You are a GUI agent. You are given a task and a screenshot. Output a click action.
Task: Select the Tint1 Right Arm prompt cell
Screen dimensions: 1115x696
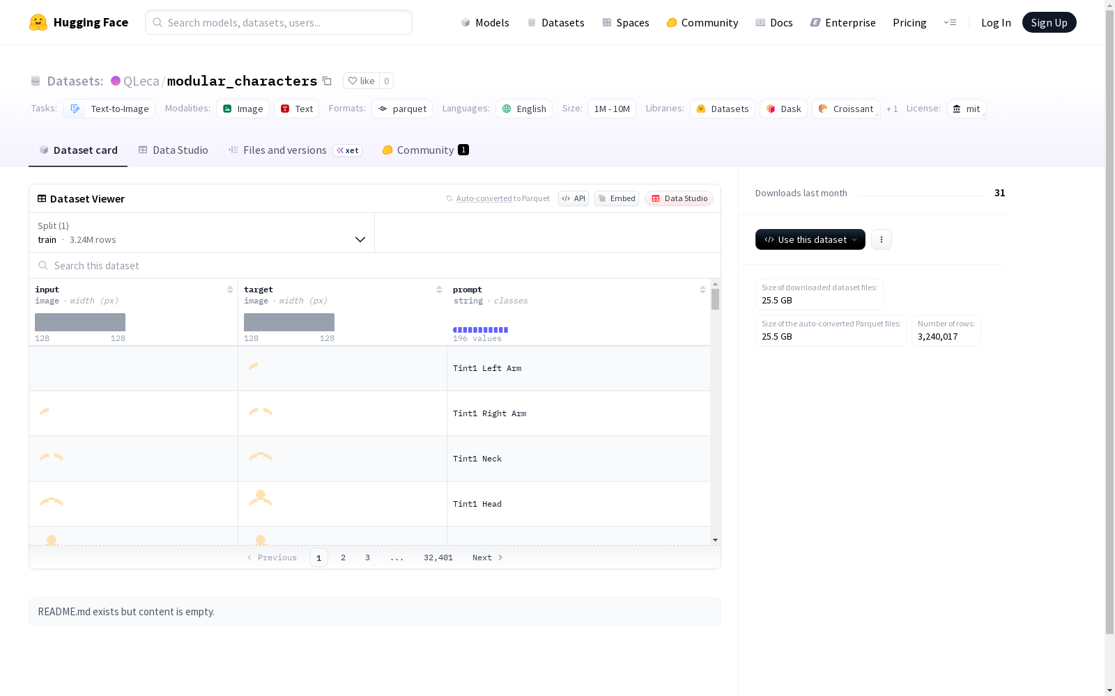[578, 413]
